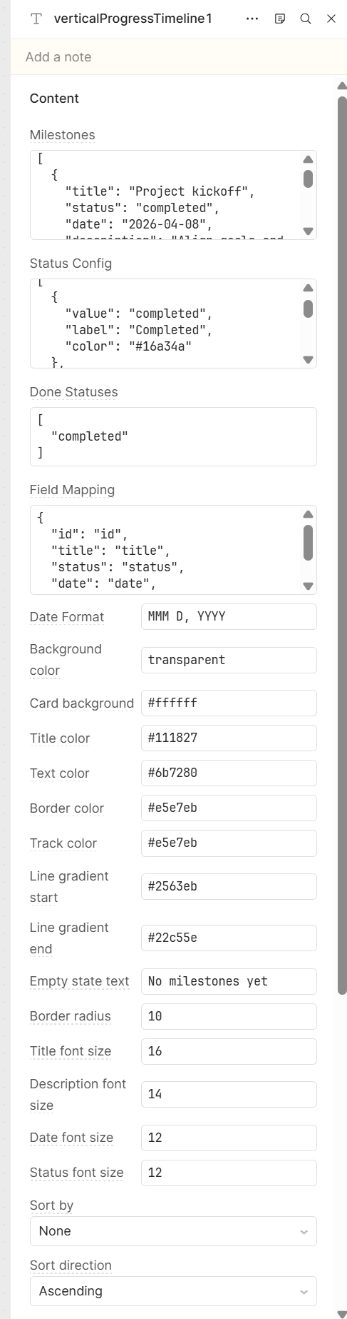
Task: Click the note icon in the header
Action: coord(280,19)
